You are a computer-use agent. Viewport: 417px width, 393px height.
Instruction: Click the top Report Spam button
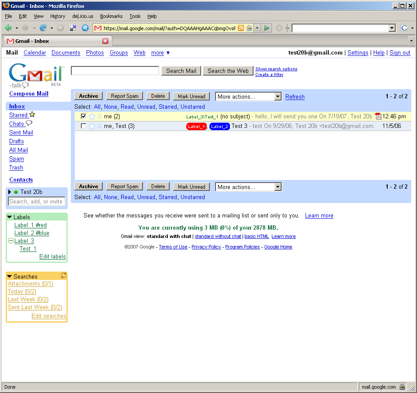(125, 96)
